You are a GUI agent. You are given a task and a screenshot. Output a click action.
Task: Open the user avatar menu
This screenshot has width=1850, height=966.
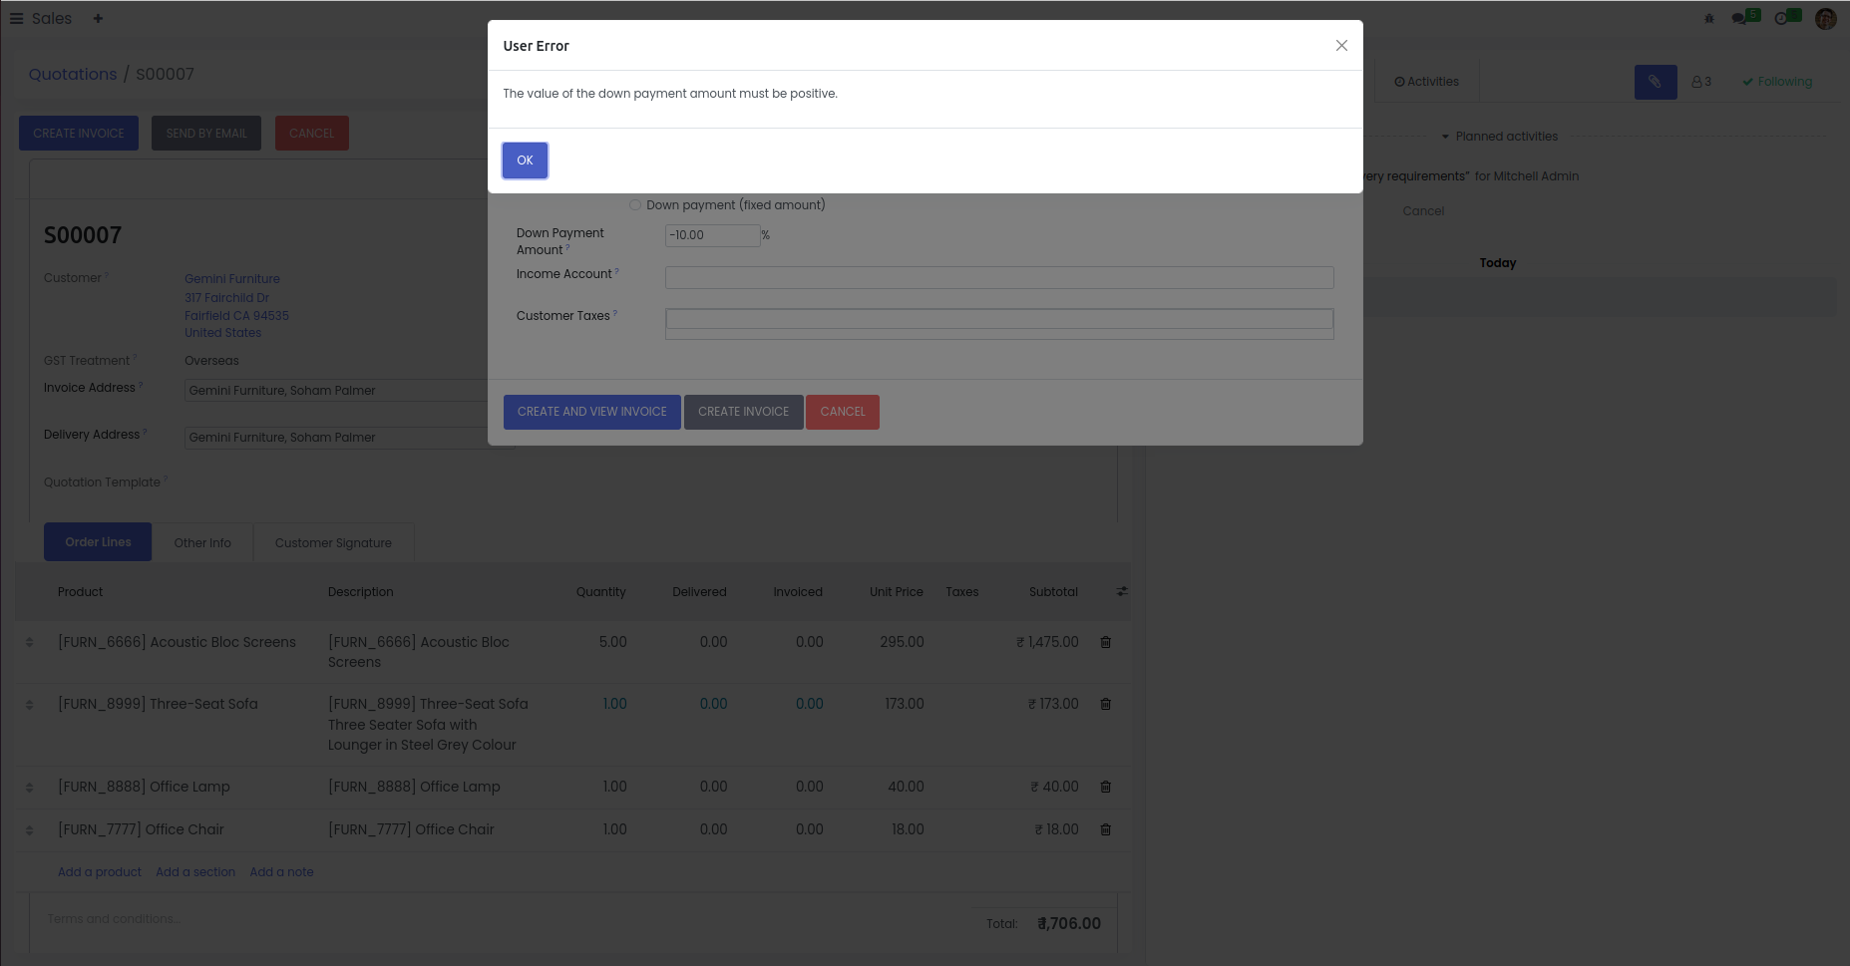click(1825, 19)
